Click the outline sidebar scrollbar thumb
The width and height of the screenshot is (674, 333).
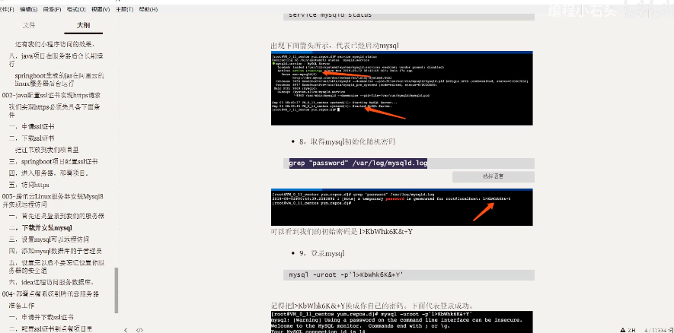(116, 290)
